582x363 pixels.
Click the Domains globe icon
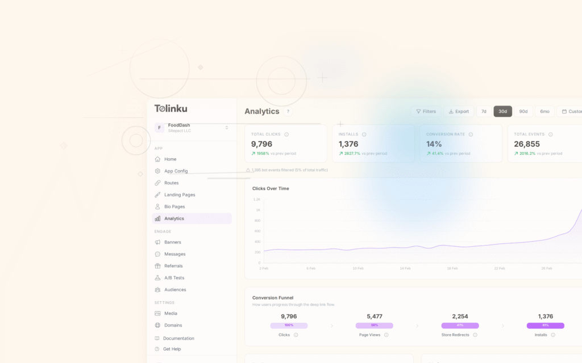(157, 325)
